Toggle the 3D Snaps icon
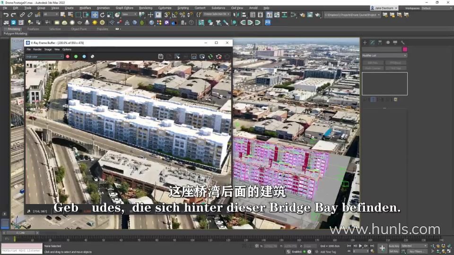 point(167,15)
